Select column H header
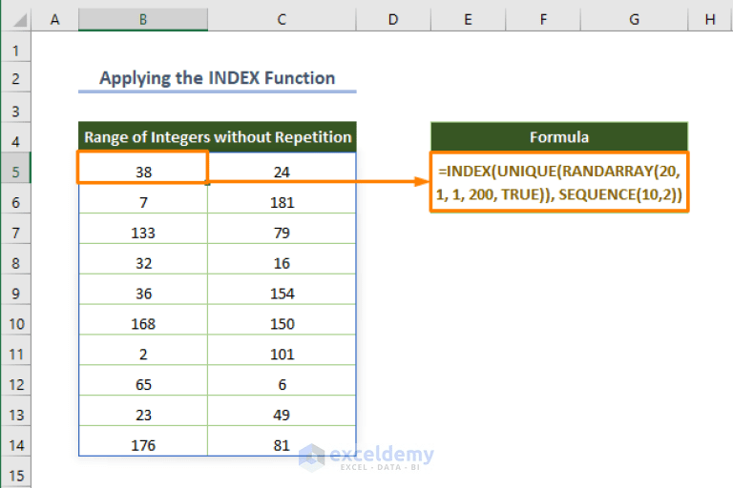Viewport: 733px width, 488px height. pos(710,20)
